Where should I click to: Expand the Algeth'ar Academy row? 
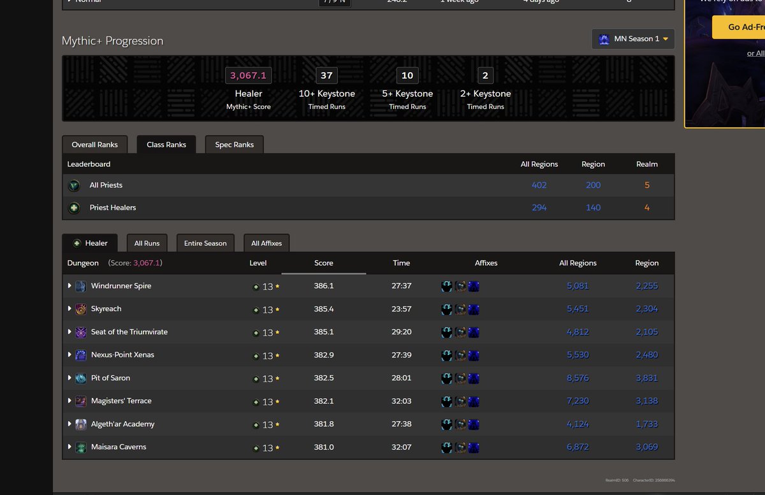[69, 424]
